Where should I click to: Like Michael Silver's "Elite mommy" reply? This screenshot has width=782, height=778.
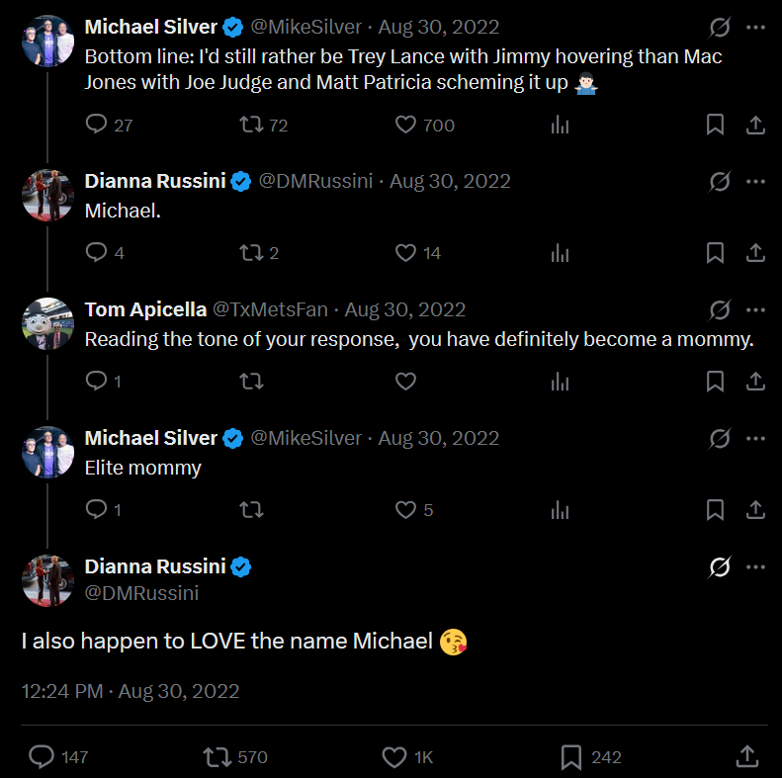pyautogui.click(x=406, y=510)
